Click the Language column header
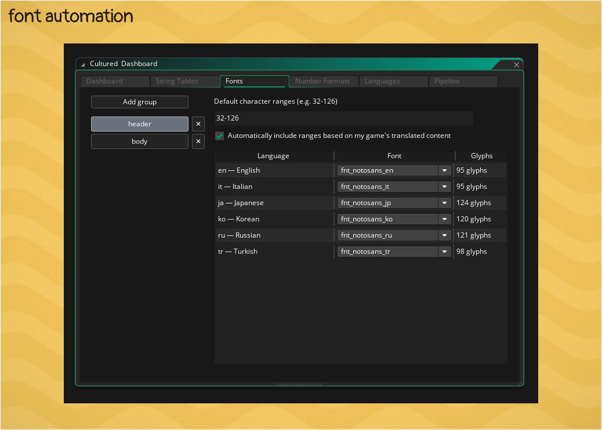 274,156
